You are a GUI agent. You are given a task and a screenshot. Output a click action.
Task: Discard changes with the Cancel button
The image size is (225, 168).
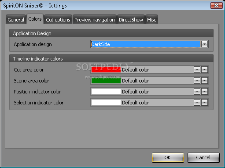(x=203, y=157)
